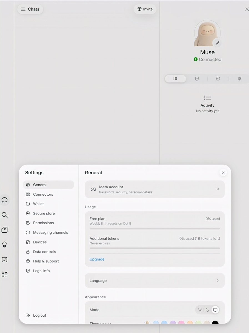The width and height of the screenshot is (249, 333).
Task: Click the Permissions hand icon
Action: [28, 223]
